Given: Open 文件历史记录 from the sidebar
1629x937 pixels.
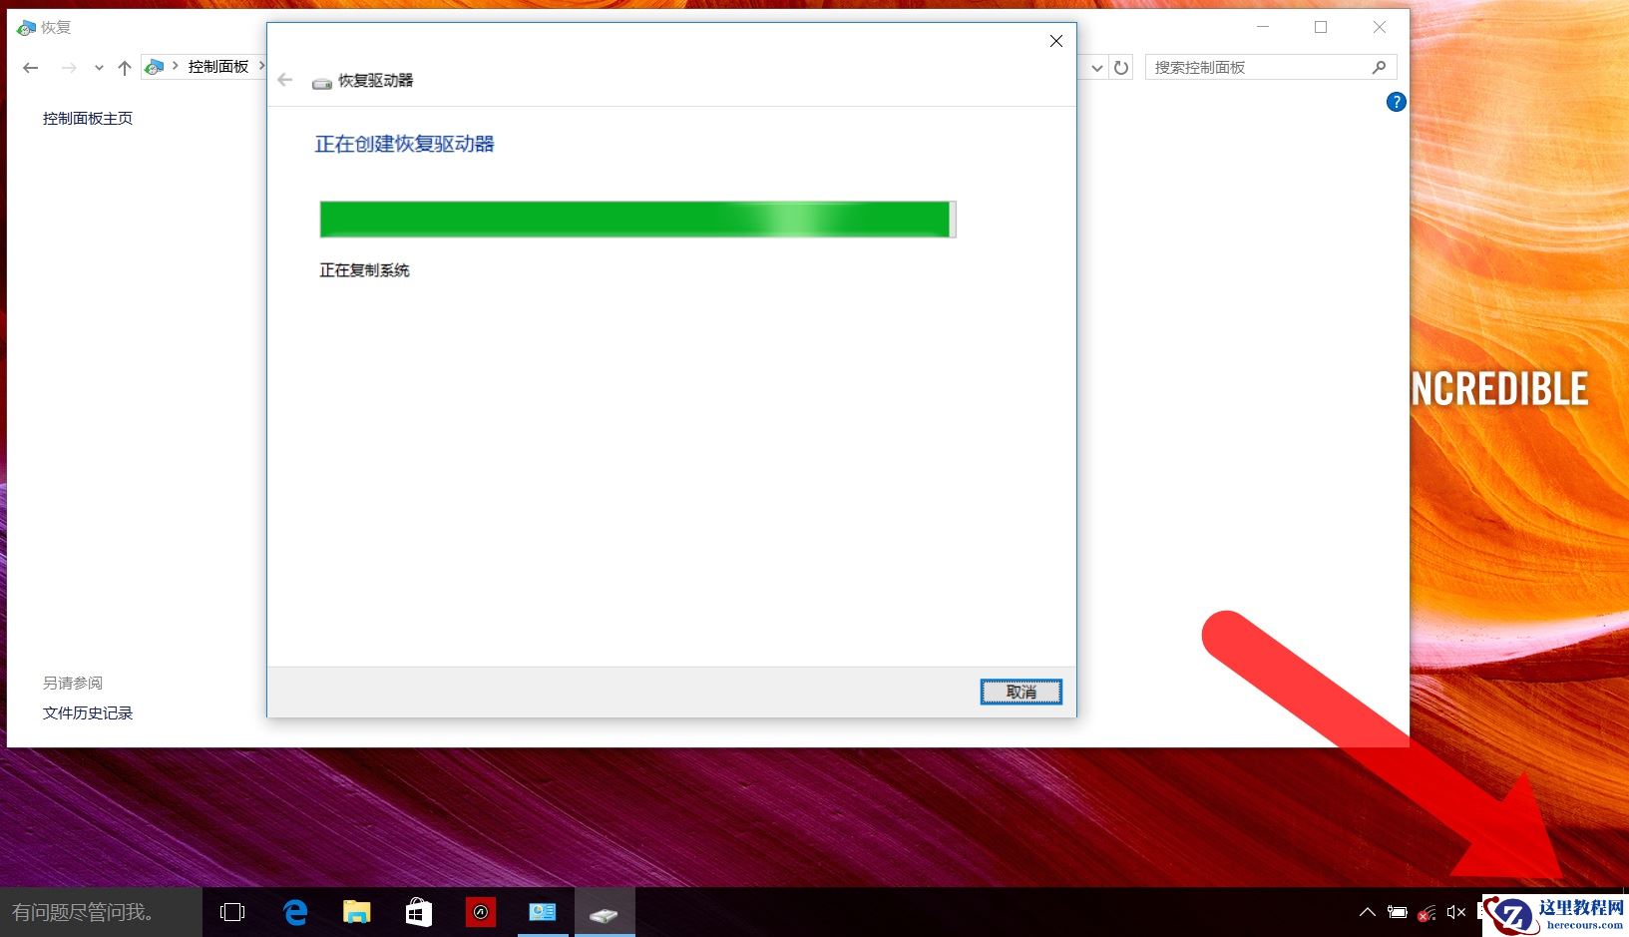Looking at the screenshot, I should pyautogui.click(x=87, y=712).
